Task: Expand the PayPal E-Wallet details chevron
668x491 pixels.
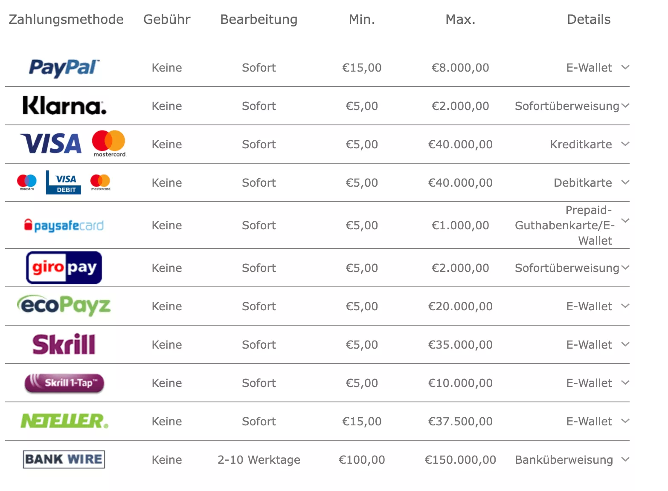Action: [625, 67]
